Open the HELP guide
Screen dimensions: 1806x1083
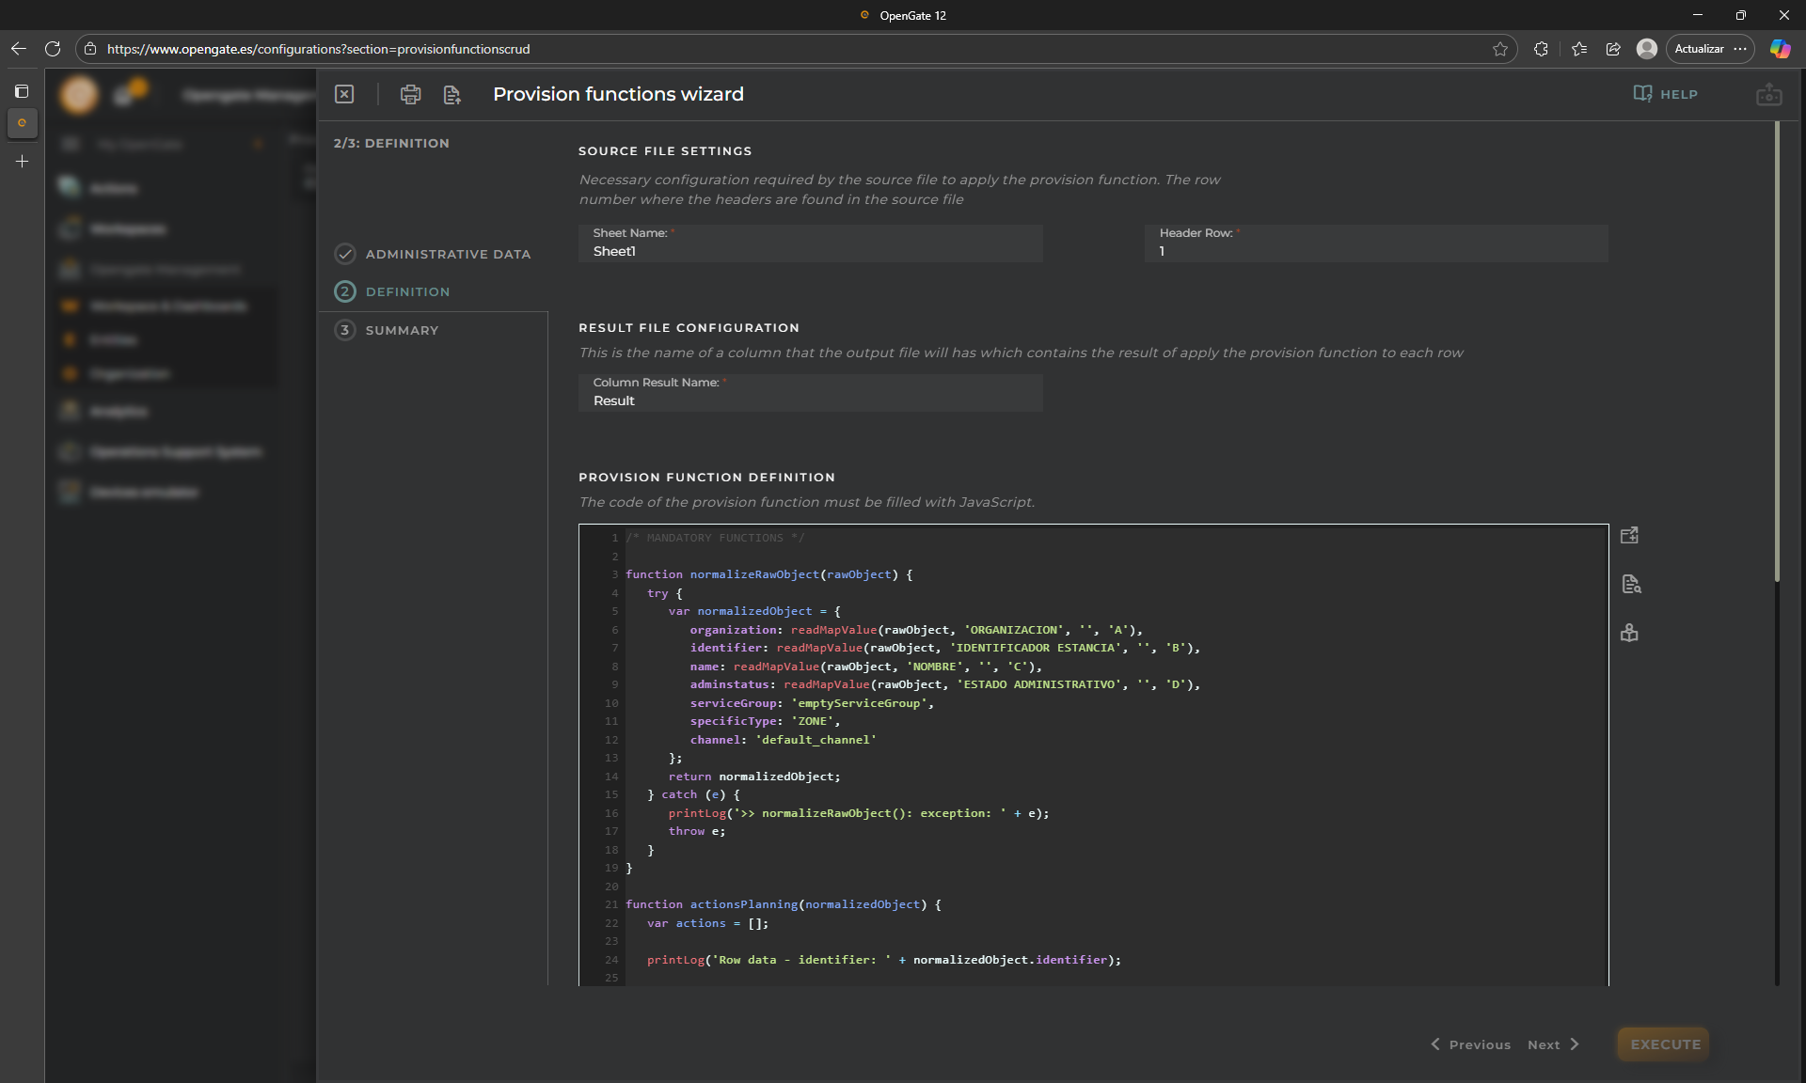tap(1666, 94)
